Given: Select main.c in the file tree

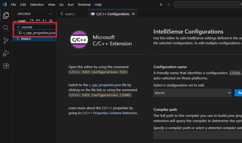Looking at the screenshot, I should (26, 38).
